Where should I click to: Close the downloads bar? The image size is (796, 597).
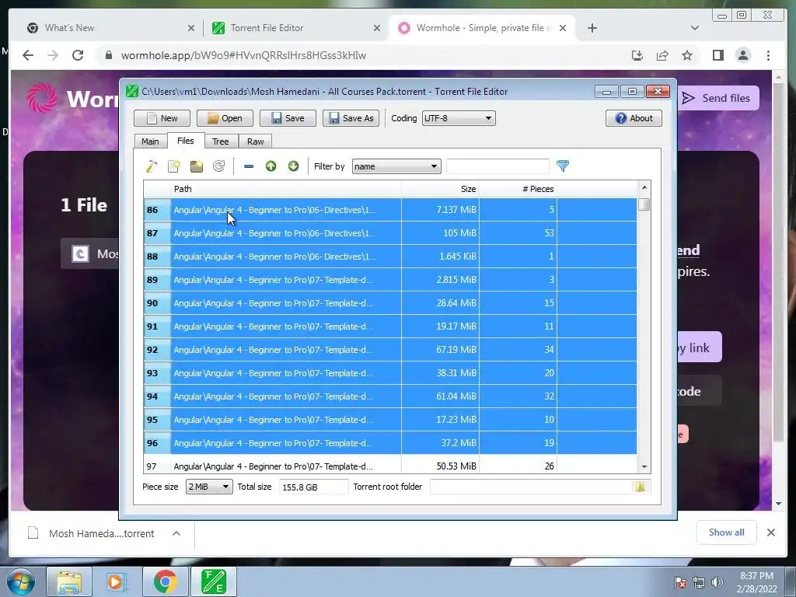click(x=770, y=532)
